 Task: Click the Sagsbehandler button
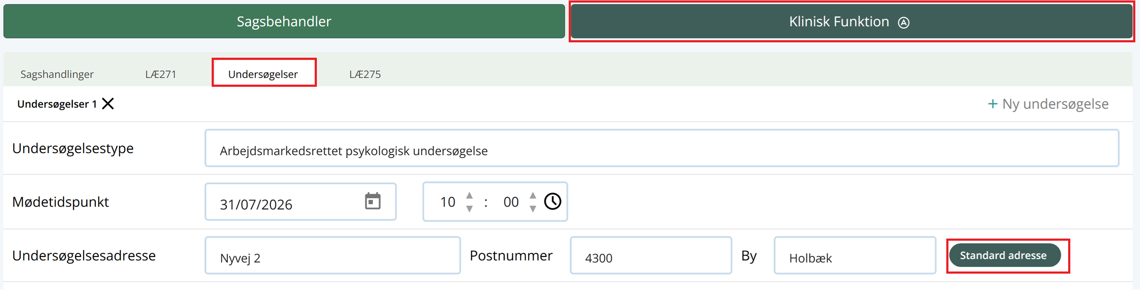tap(284, 21)
